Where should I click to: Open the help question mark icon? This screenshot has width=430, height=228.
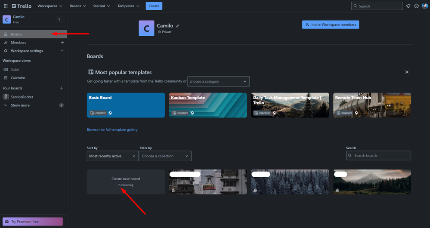click(x=416, y=6)
